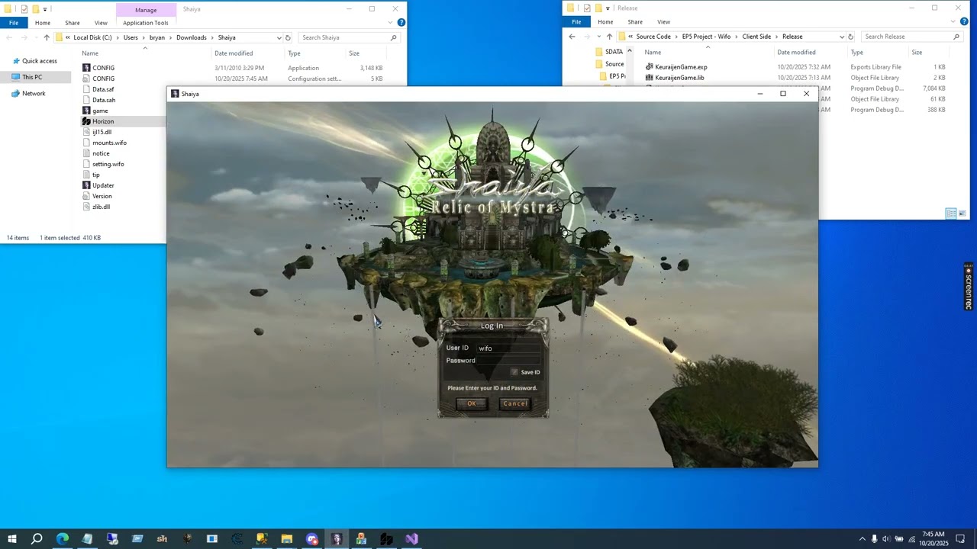Screen dimensions: 977x549
Task: Open address dropdown in Release window
Action: click(842, 37)
